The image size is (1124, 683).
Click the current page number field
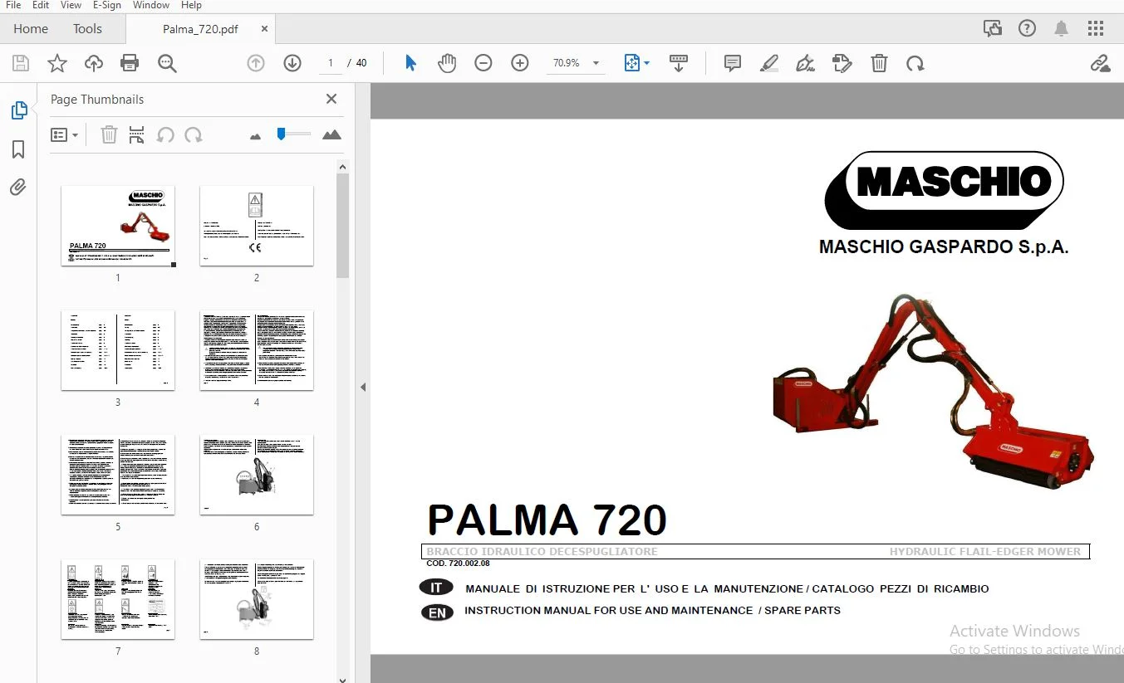331,63
